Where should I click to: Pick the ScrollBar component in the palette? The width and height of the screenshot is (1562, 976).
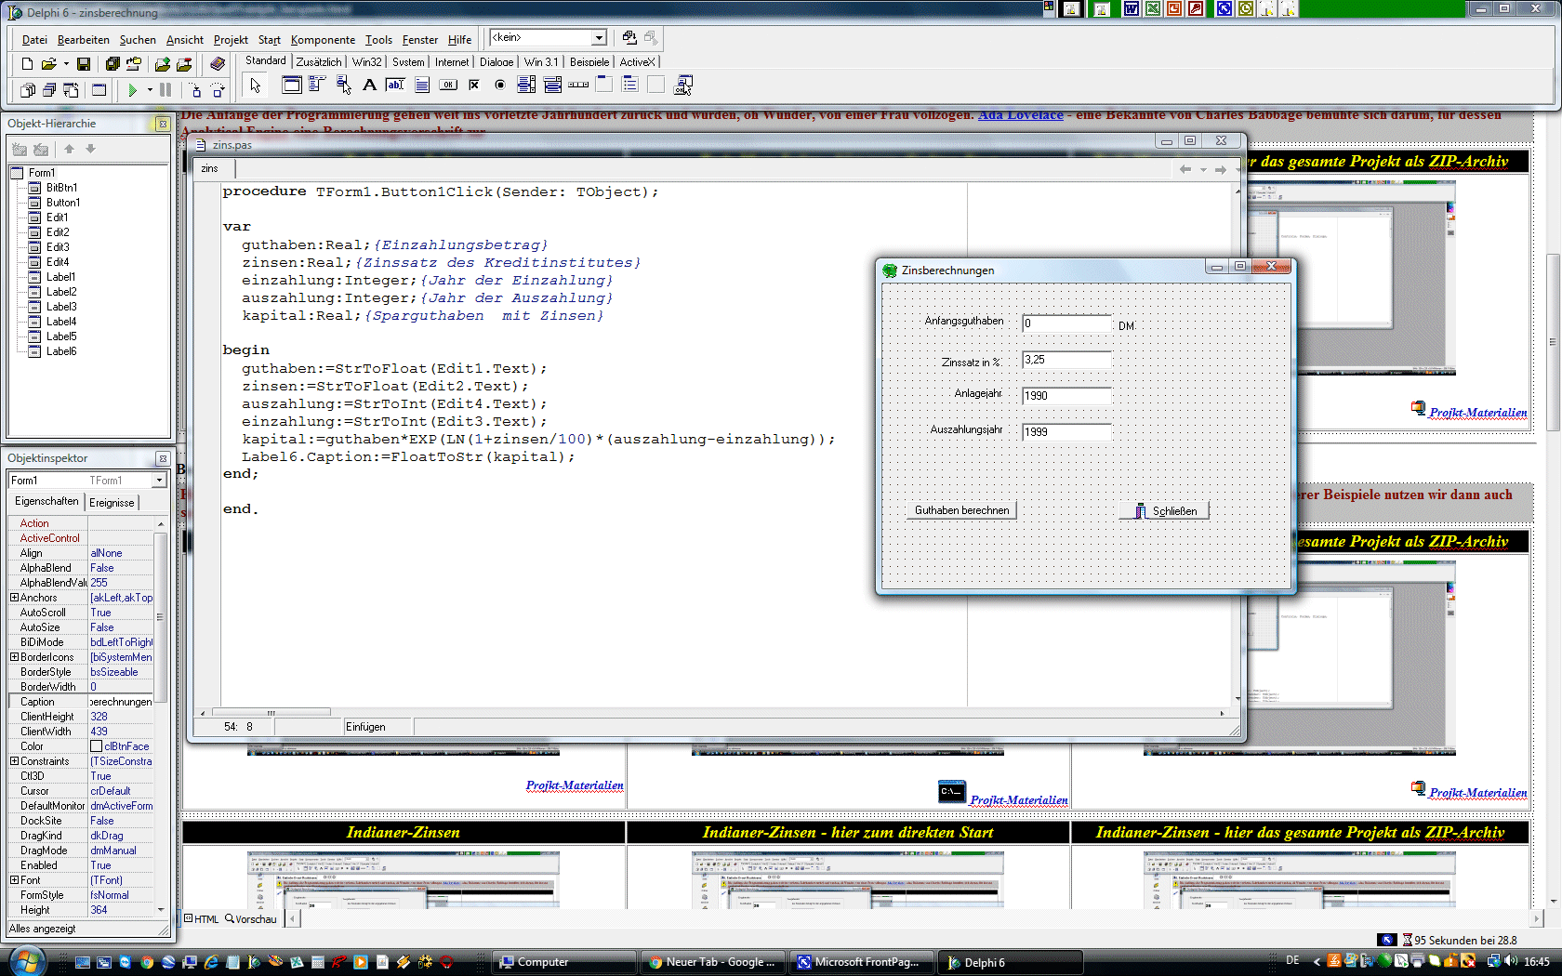point(577,85)
